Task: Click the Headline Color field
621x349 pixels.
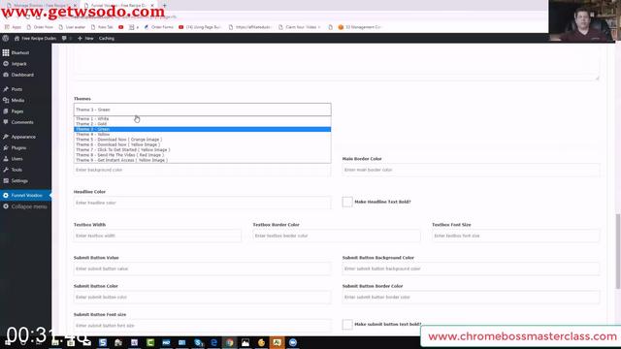Action: pos(203,203)
